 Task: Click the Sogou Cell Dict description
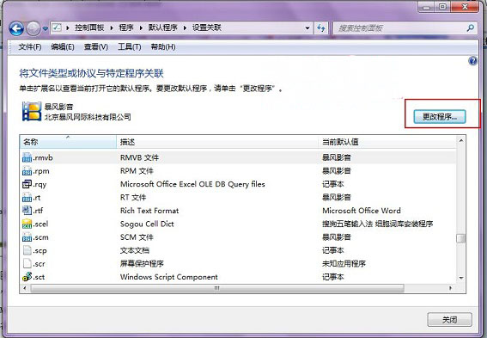click(147, 224)
